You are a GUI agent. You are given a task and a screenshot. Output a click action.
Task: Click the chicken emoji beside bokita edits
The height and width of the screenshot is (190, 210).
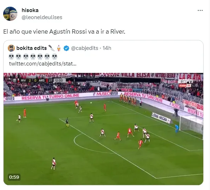tap(59, 48)
